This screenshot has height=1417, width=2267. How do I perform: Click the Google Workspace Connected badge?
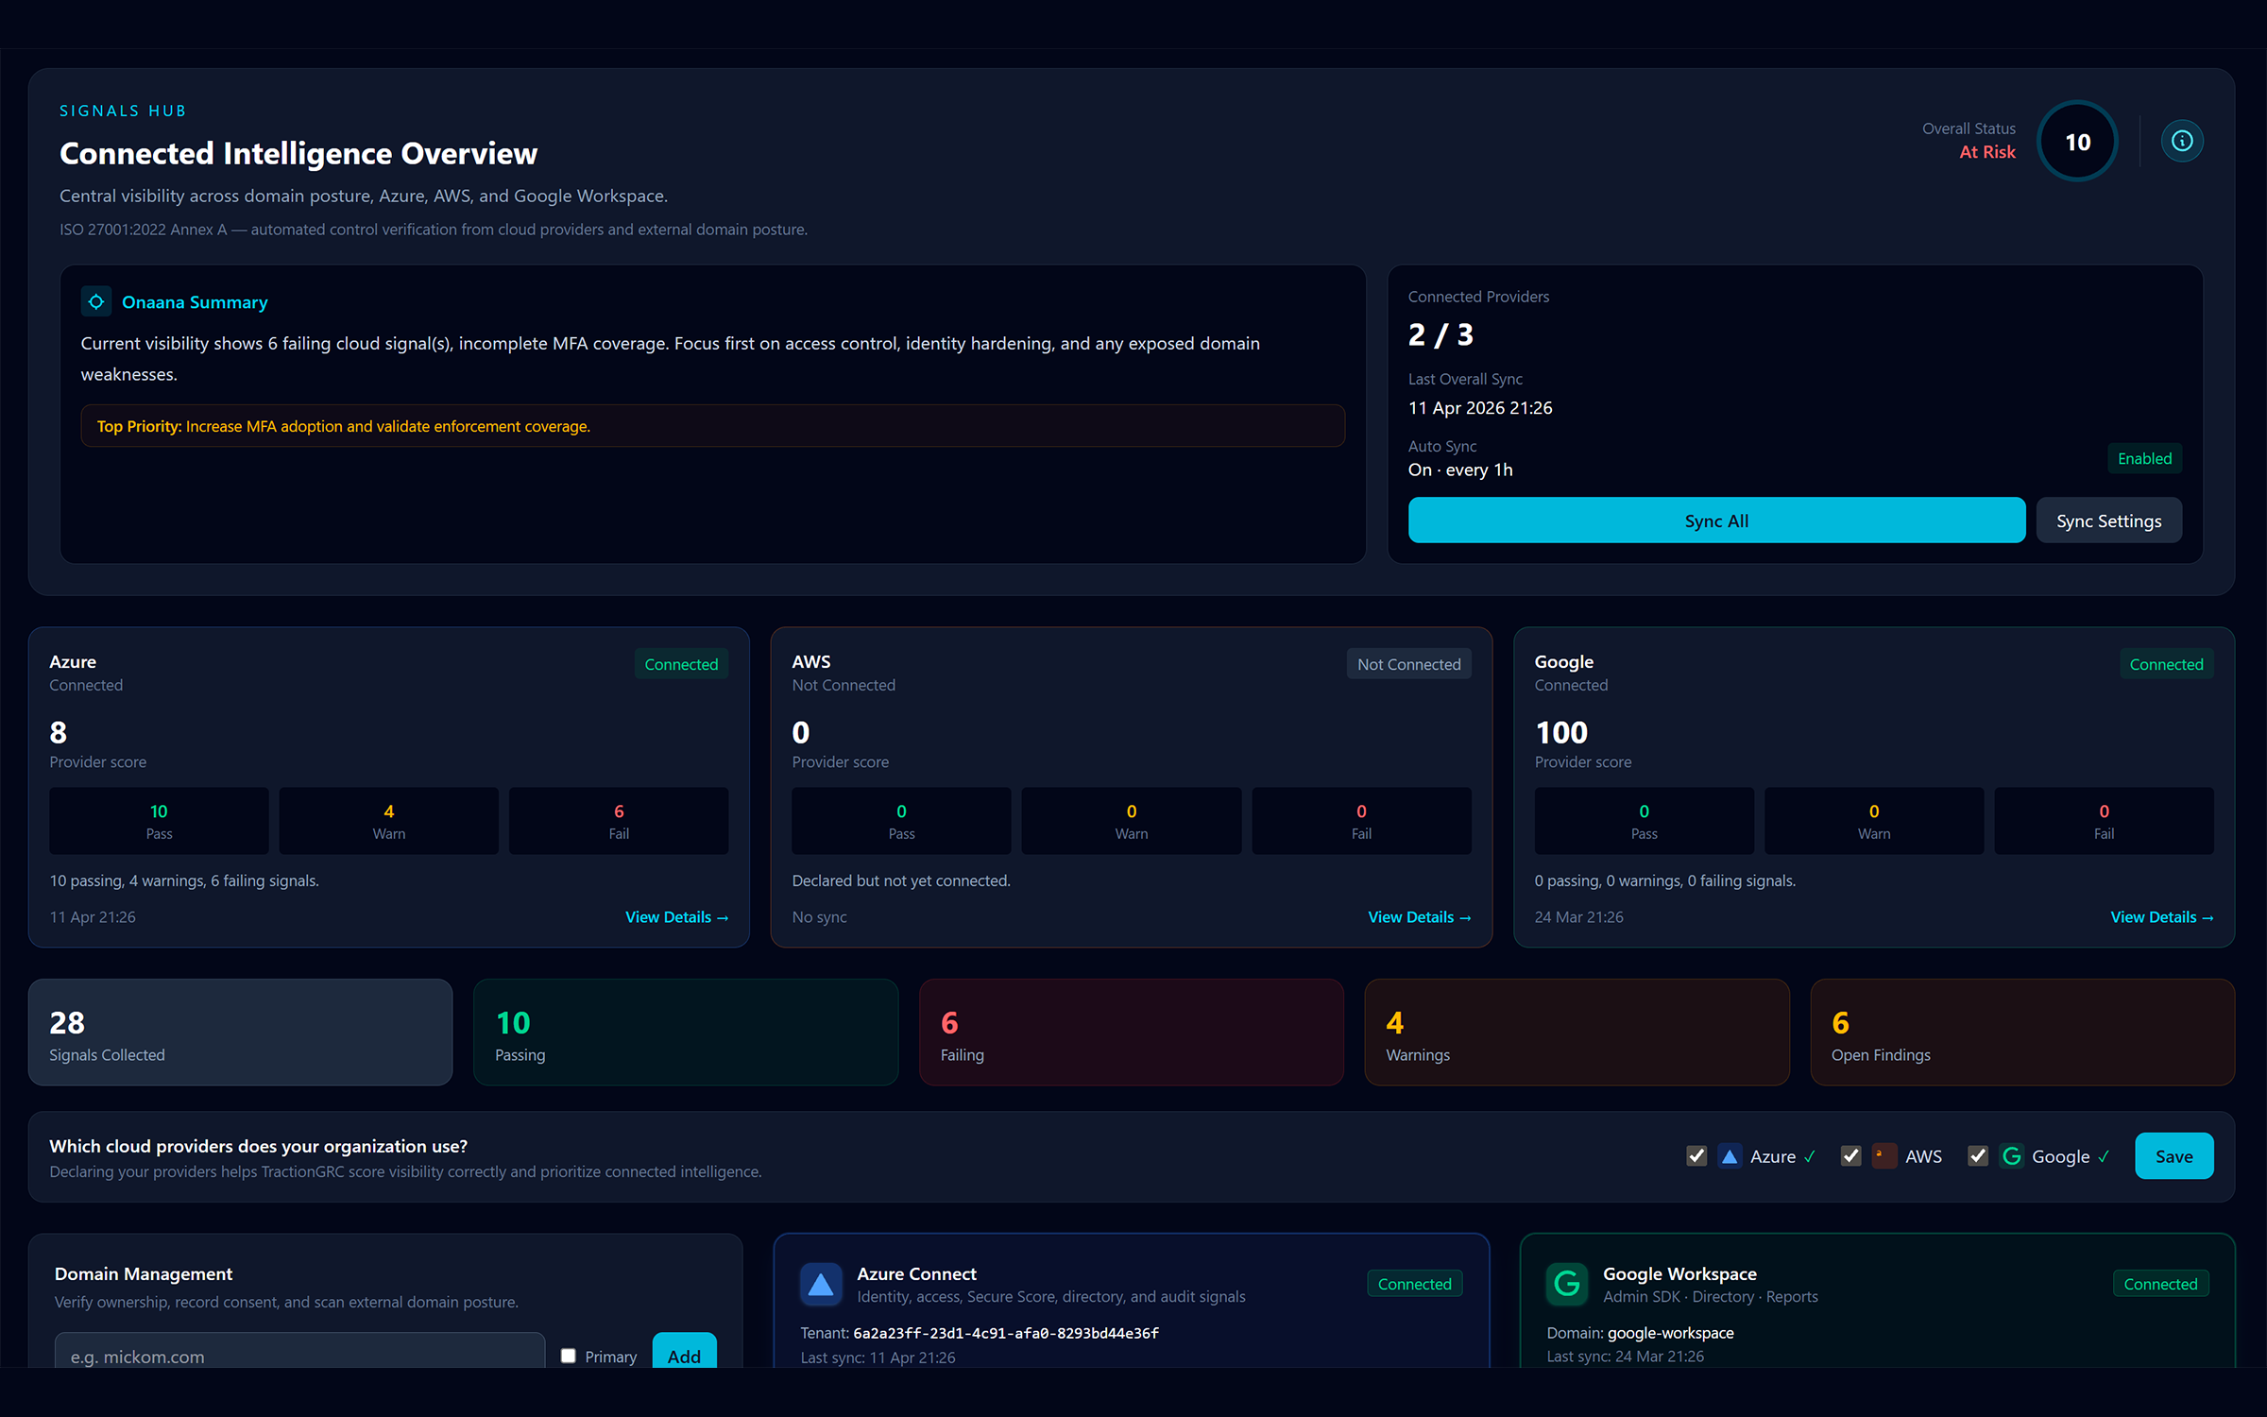point(2160,1284)
